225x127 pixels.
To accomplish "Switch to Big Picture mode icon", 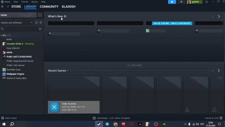I will [207, 2].
